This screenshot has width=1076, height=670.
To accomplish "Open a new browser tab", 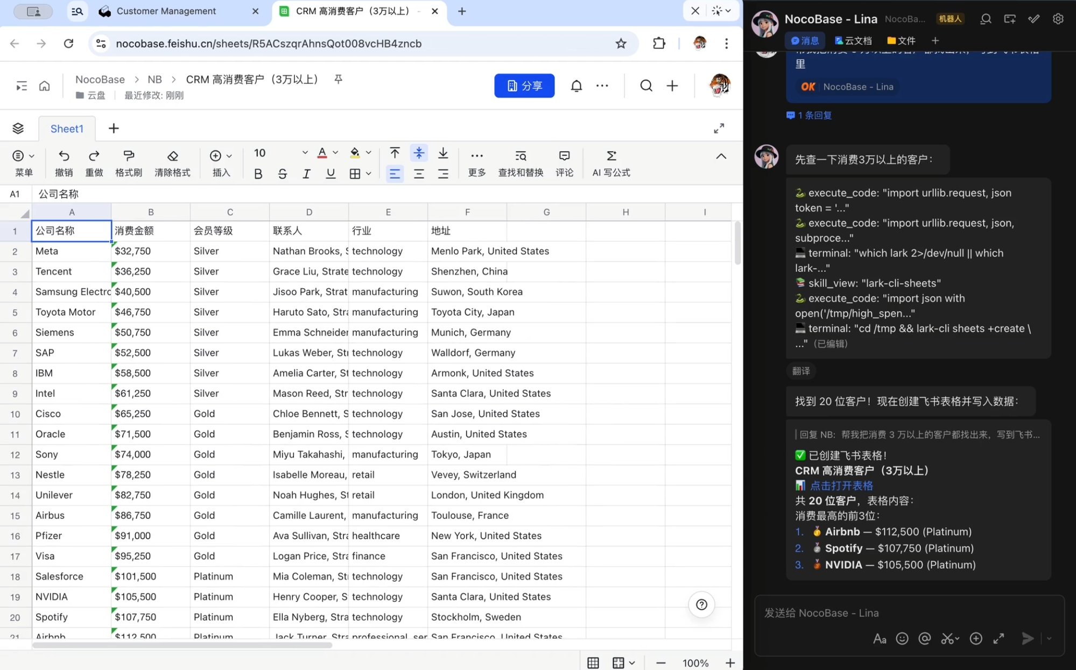I will pos(462,11).
